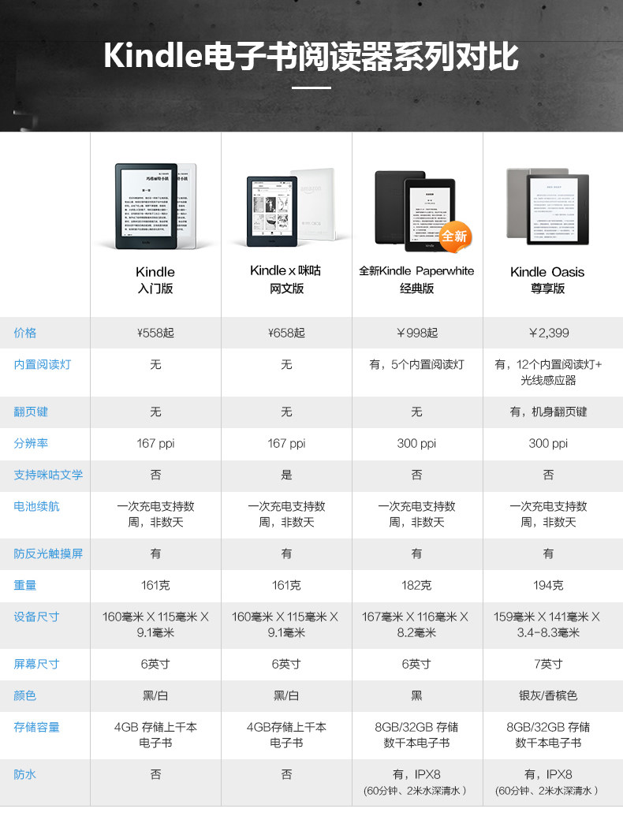The image size is (623, 831).
Task: Click the 颜色 row label
Action: point(25,695)
